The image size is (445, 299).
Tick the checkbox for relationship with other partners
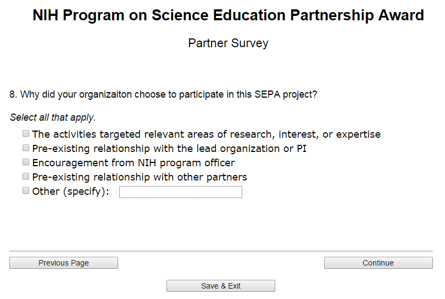[x=26, y=176]
